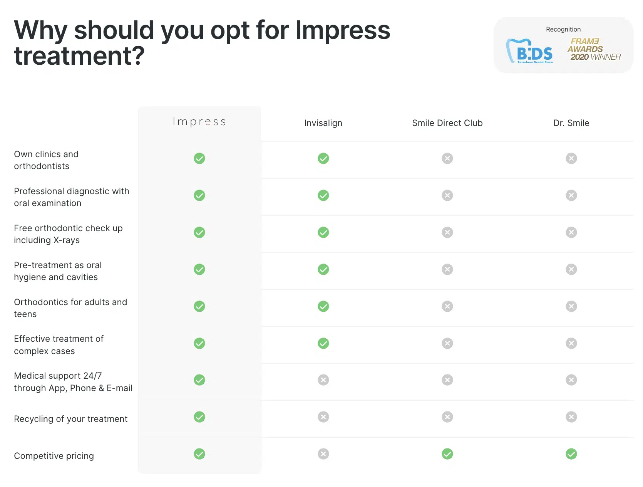Click the Medical support 24/7 row label

click(73, 382)
